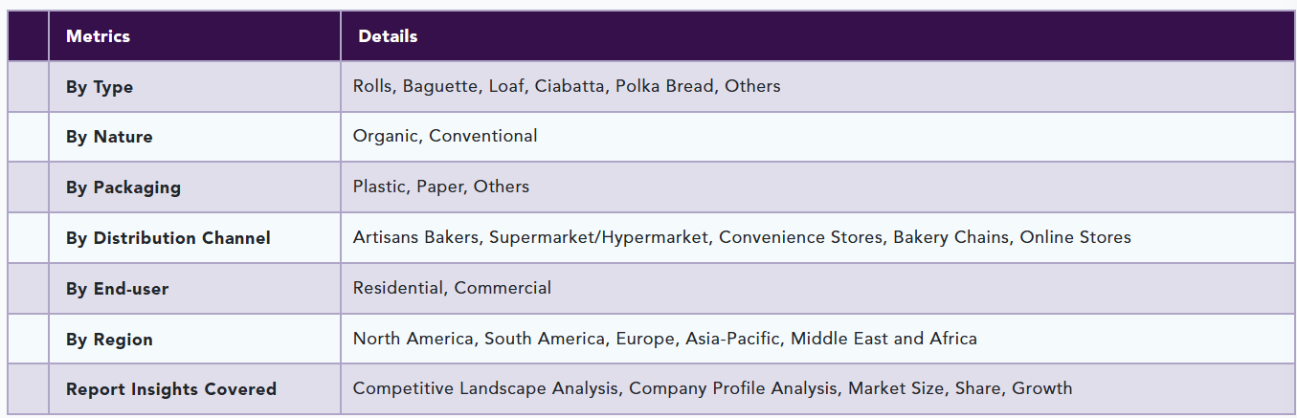Click the Competitive Landscape Analysis text
This screenshot has width=1297, height=418.
point(486,388)
